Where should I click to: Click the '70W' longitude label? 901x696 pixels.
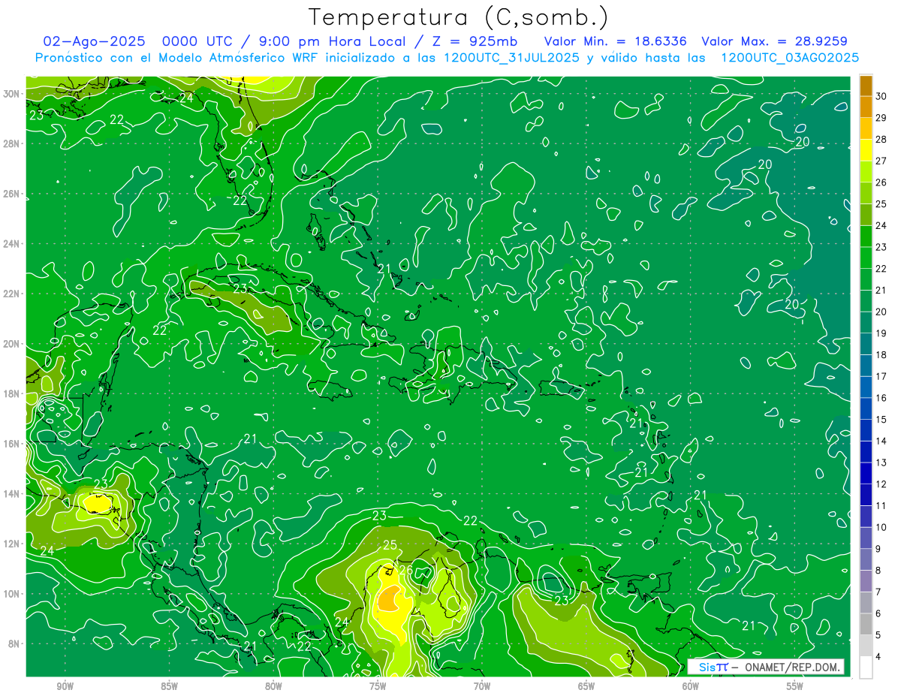(482, 686)
